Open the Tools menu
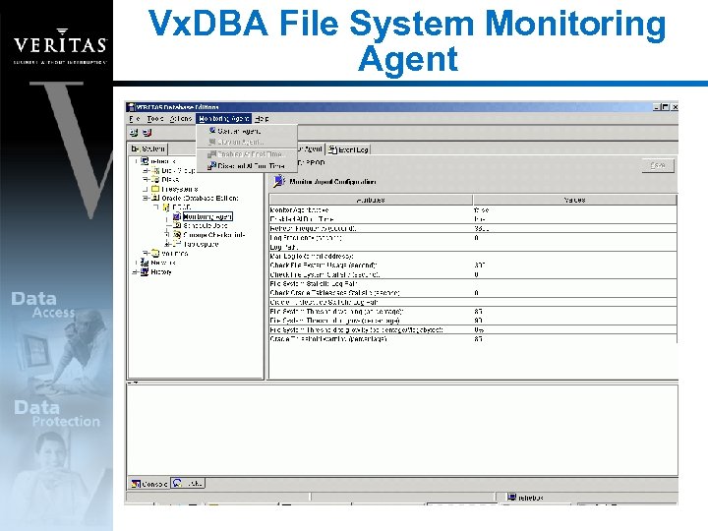The height and width of the screenshot is (531, 708). 155,119
